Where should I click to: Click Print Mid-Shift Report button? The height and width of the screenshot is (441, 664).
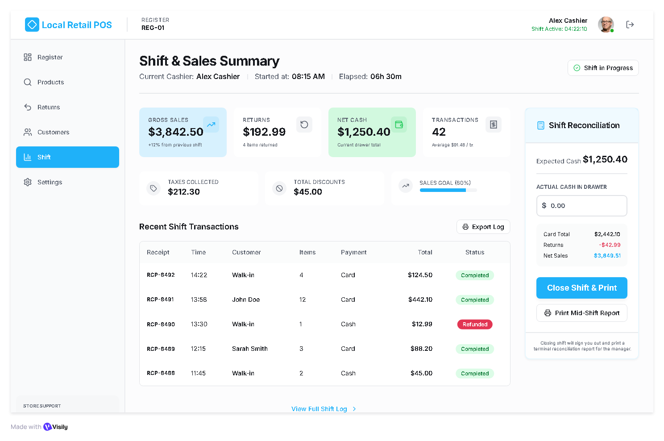pyautogui.click(x=581, y=313)
